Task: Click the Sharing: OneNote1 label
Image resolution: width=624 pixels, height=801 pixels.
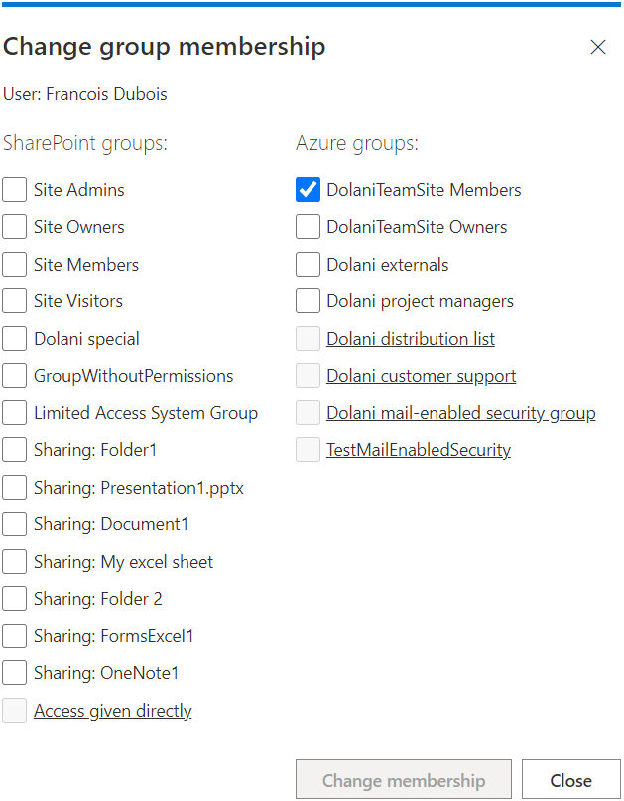Action: [106, 673]
